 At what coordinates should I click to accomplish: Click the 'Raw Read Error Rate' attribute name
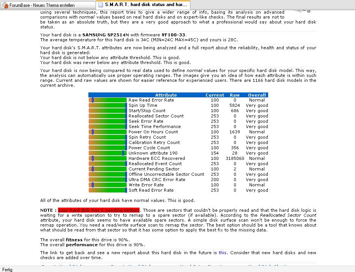point(151,100)
